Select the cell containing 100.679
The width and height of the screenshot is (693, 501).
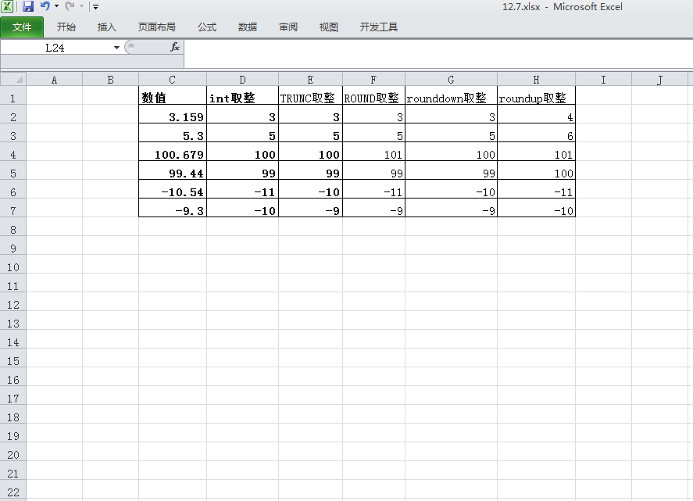click(173, 151)
